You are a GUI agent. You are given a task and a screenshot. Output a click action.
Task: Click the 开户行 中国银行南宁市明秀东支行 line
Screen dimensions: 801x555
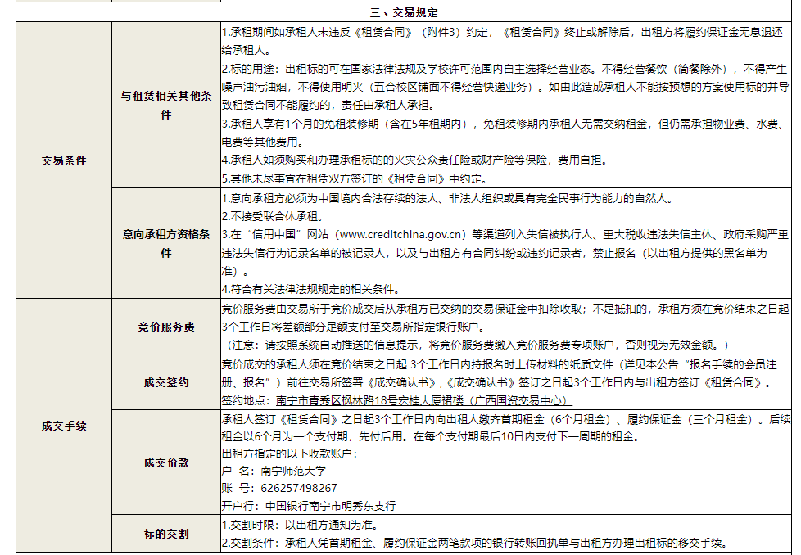pos(309,505)
